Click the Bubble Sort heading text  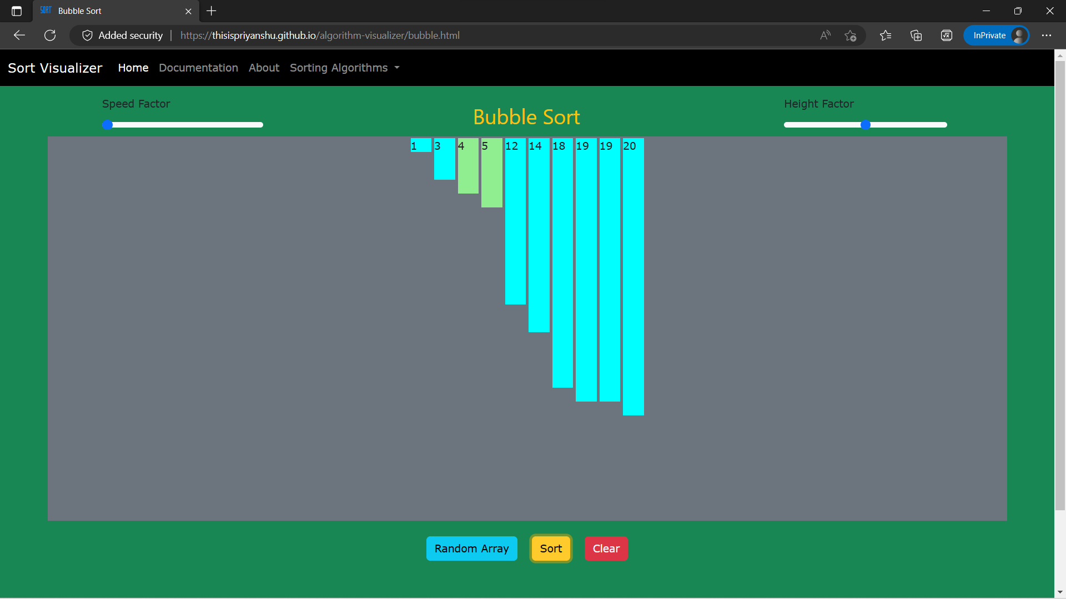[526, 117]
